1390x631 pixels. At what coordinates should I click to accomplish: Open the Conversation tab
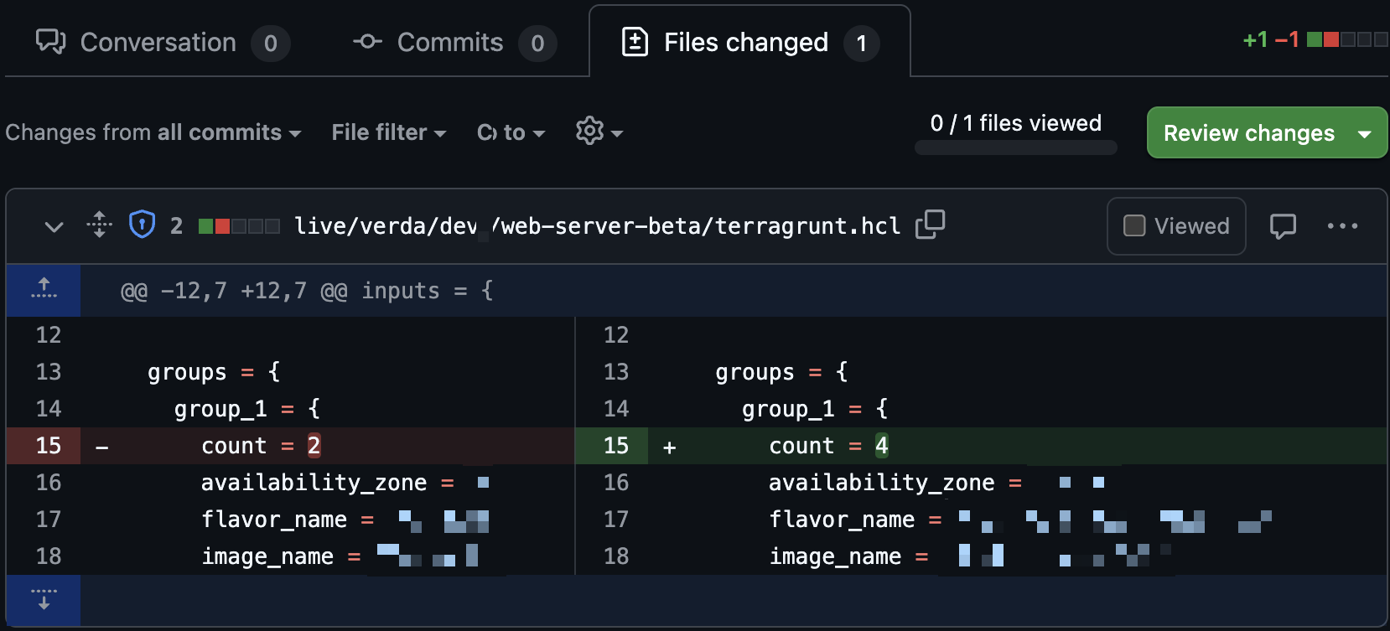tap(163, 42)
